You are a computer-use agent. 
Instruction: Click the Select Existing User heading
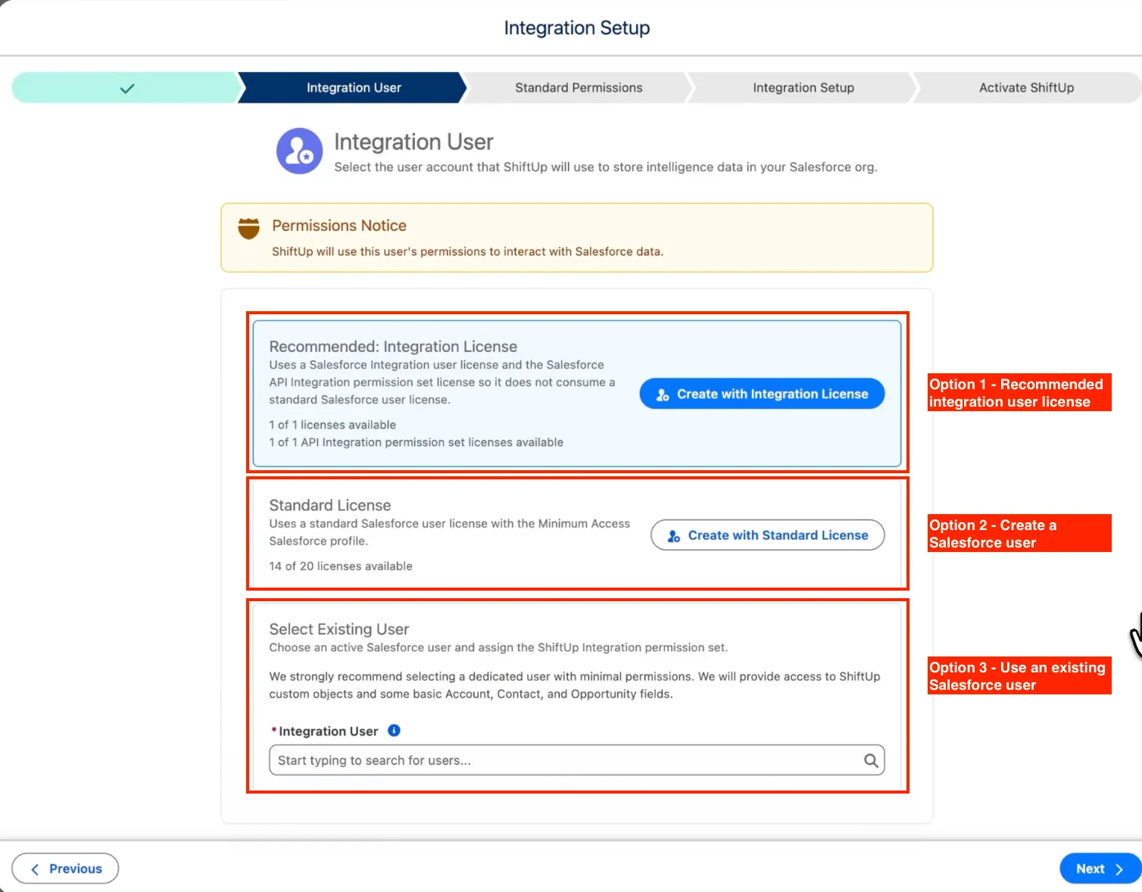coord(339,629)
